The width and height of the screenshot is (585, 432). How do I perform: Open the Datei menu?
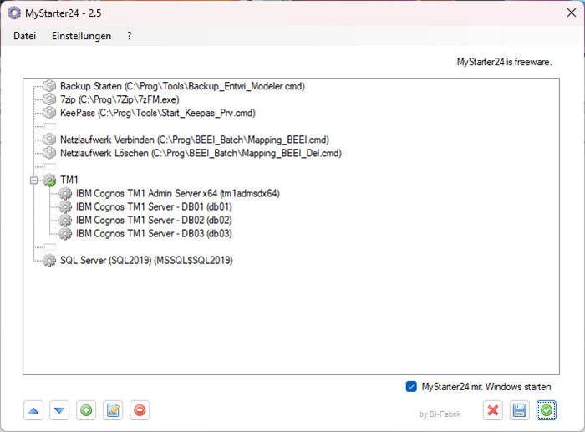(24, 36)
